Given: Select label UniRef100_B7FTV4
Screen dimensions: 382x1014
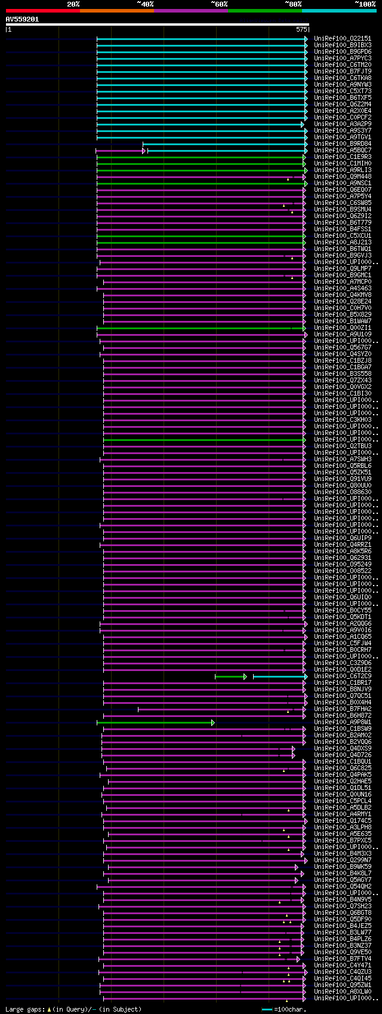Looking at the screenshot, I should point(343,958).
